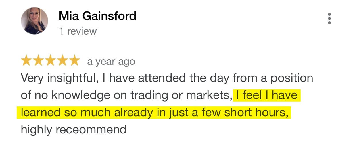Select the second gold rating star
Viewport: 357px width, 146px height.
pyautogui.click(x=39, y=61)
